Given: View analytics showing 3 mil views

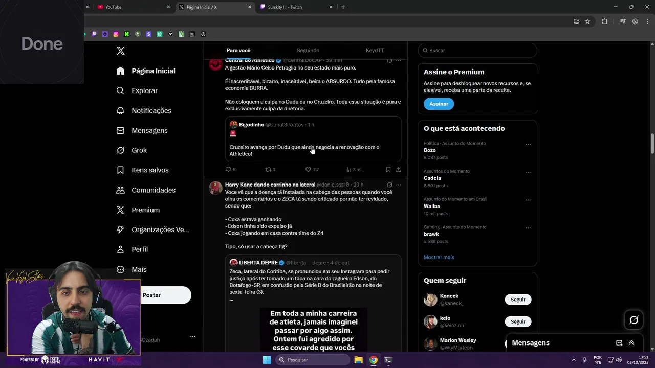Looking at the screenshot, I should tap(354, 169).
